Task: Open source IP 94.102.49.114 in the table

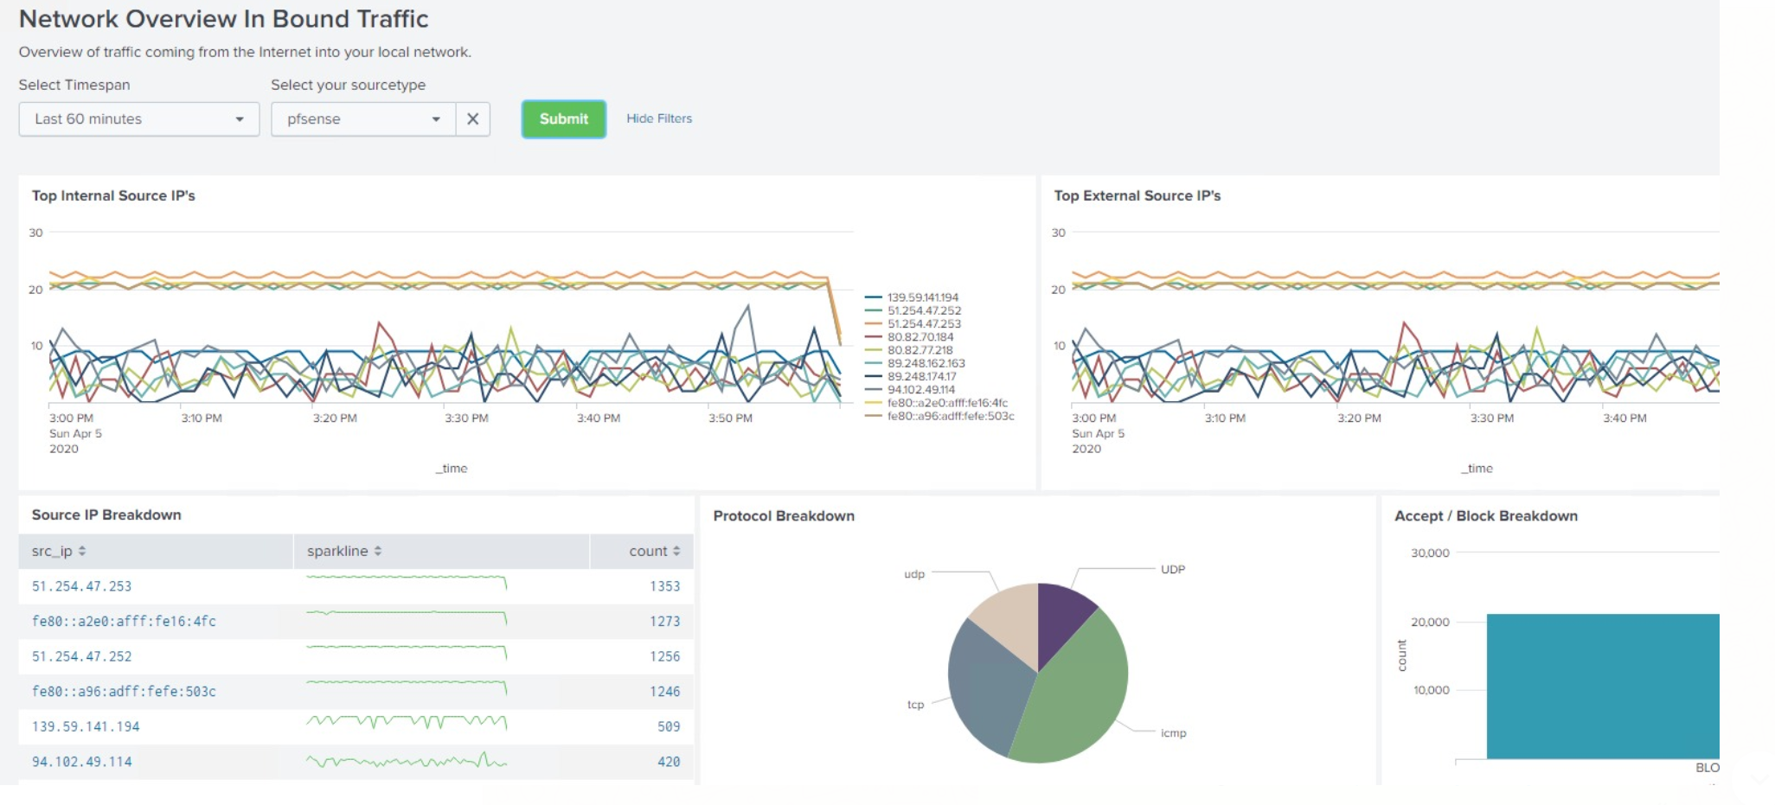Action: (x=82, y=762)
